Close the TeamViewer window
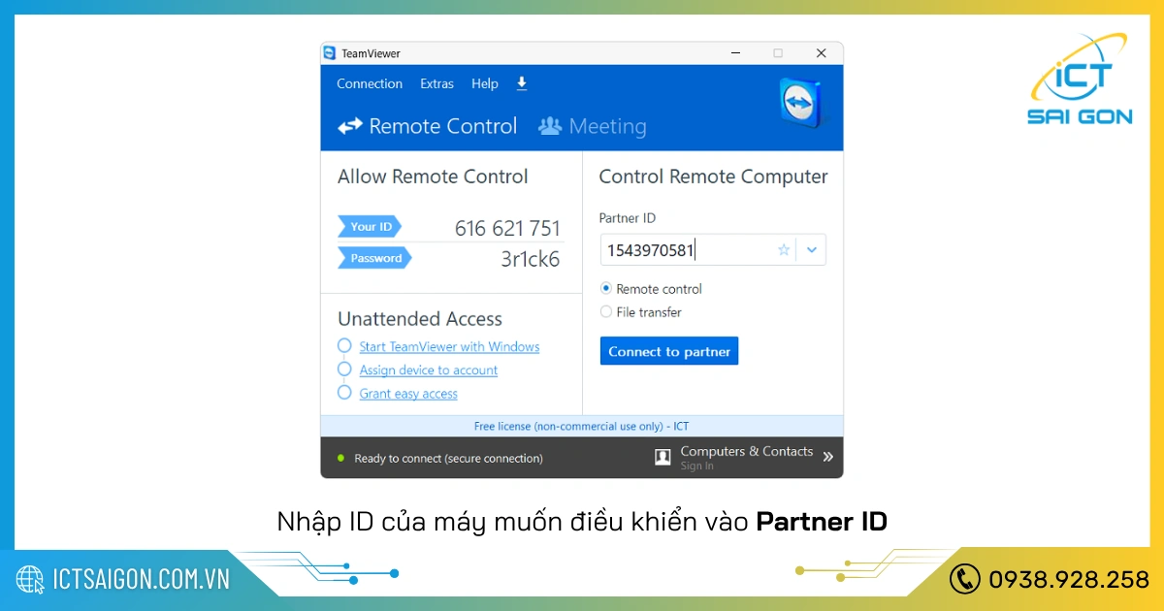1164x611 pixels. coord(822,53)
